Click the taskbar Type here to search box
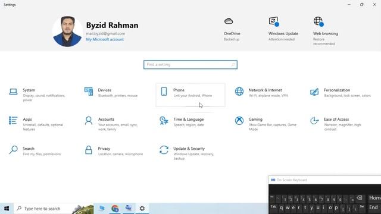Viewport: 381px width, 214px height. [x=54, y=209]
